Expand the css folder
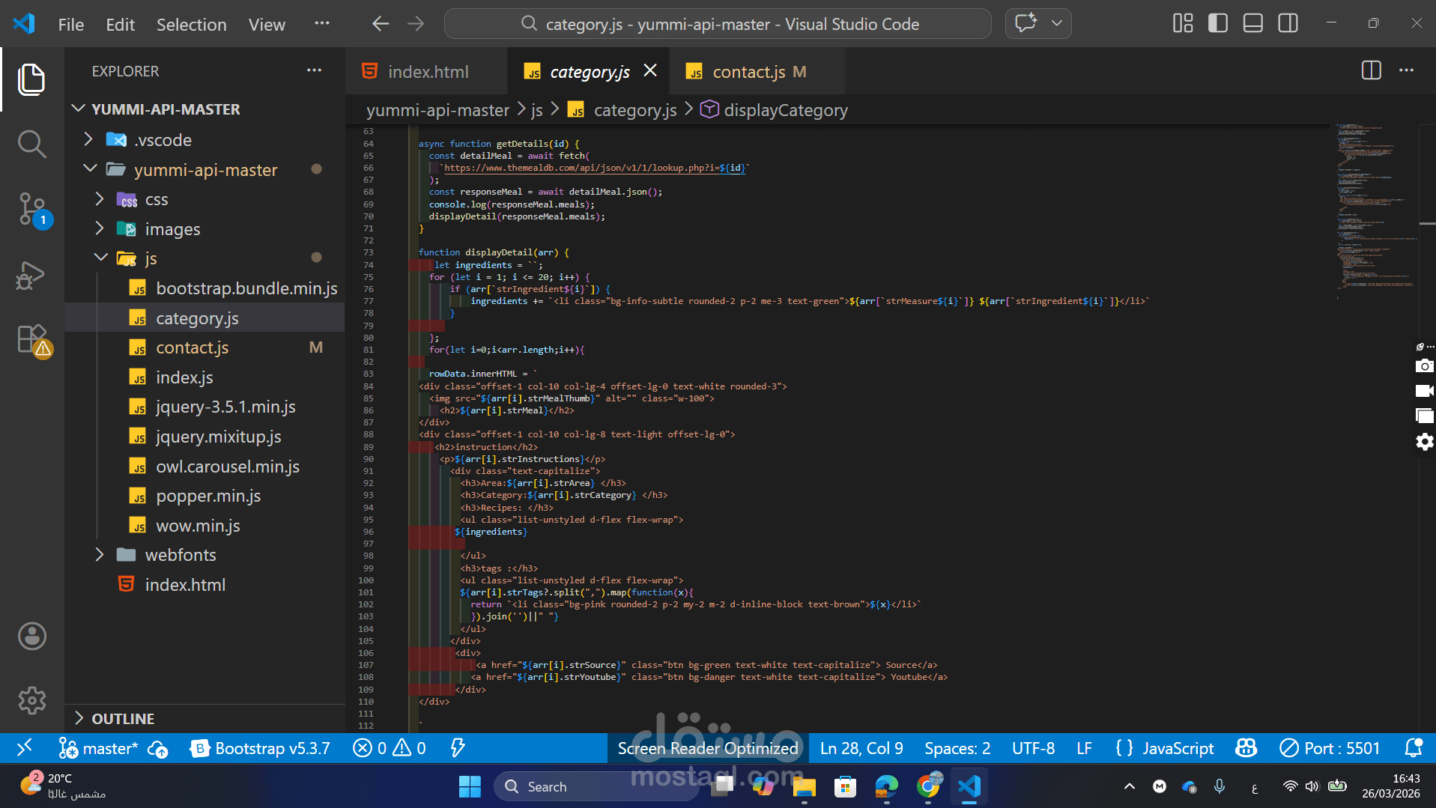 [x=156, y=199]
